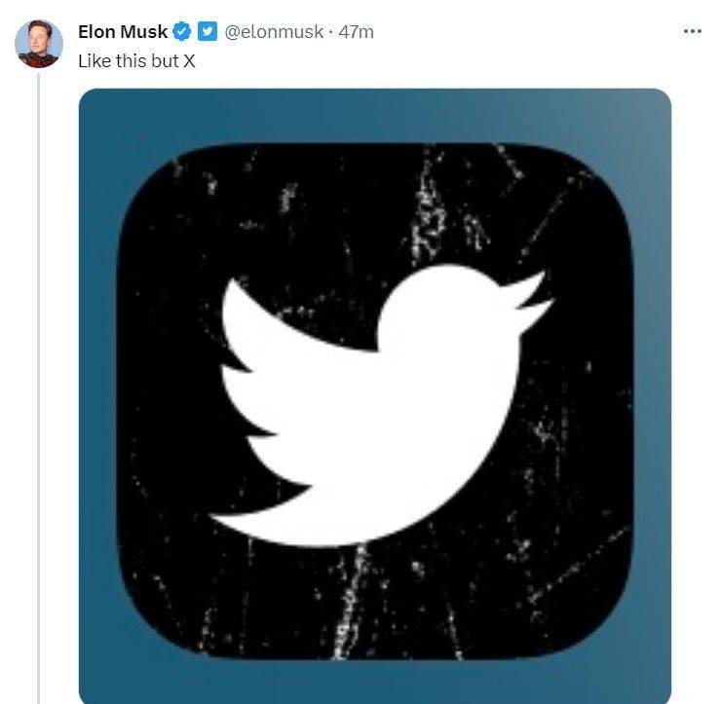Click the blue verified checkmark badge

click(x=182, y=32)
